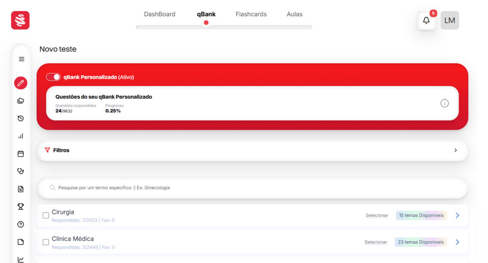Toggle the qBank Personalizado switch
Viewport: 488px width, 263px height.
[x=53, y=77]
